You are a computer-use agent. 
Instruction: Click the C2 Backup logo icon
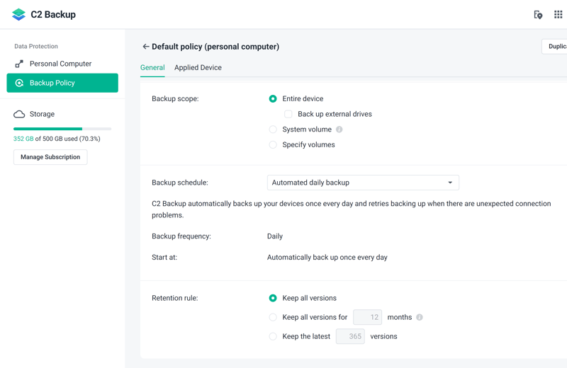tap(19, 14)
